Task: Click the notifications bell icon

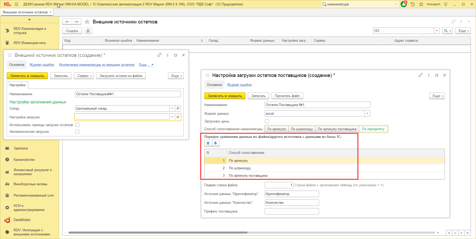Action: pos(403,4)
